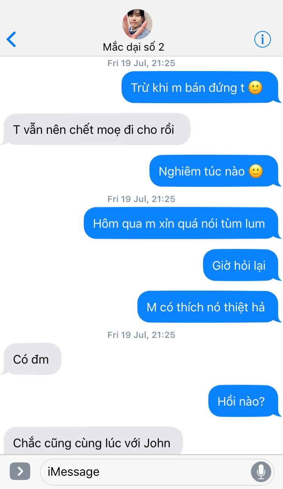
Task: Tap smiley emoji in 'Nghiêm túc nào' message
Action: point(256,172)
